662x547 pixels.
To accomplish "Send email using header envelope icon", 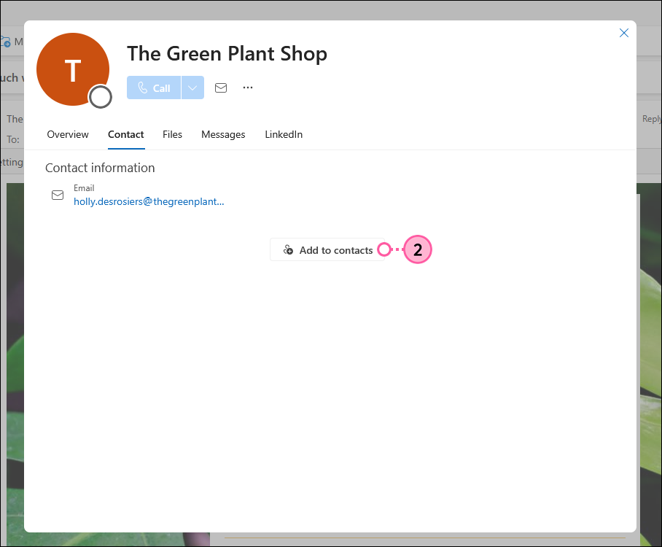I will tap(221, 88).
